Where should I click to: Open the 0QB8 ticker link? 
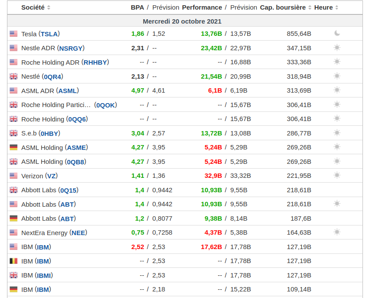[x=76, y=162]
